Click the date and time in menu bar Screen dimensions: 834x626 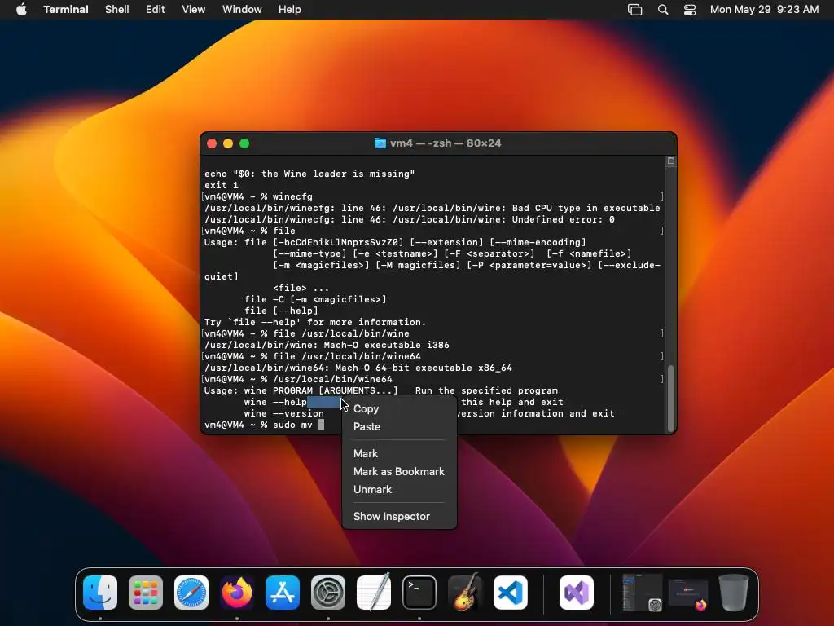click(764, 10)
